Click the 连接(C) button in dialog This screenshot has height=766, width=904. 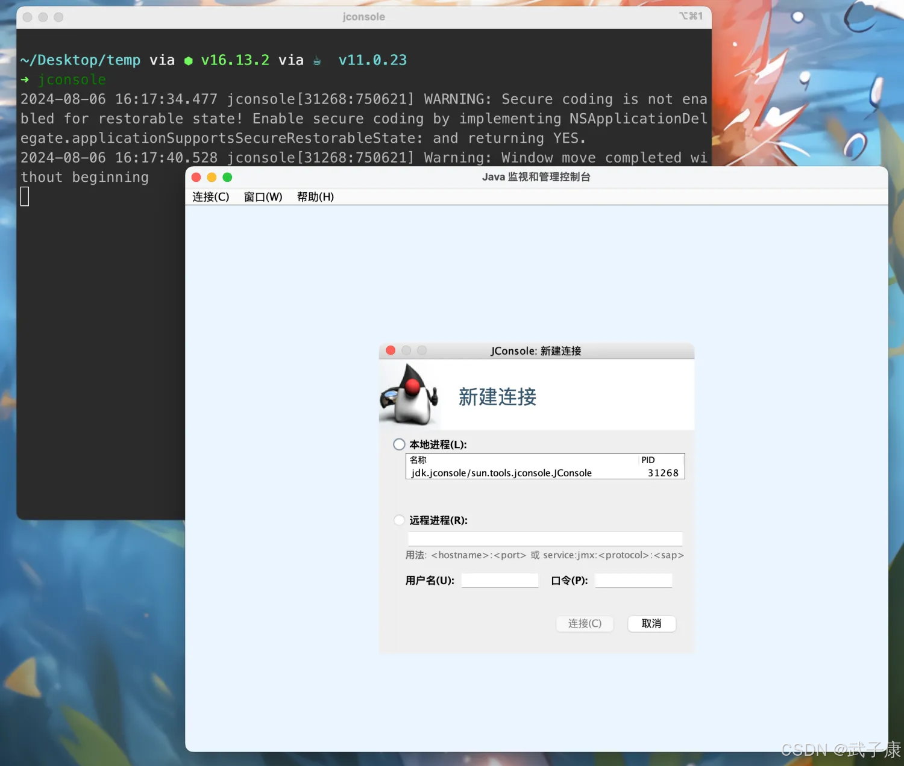click(585, 623)
